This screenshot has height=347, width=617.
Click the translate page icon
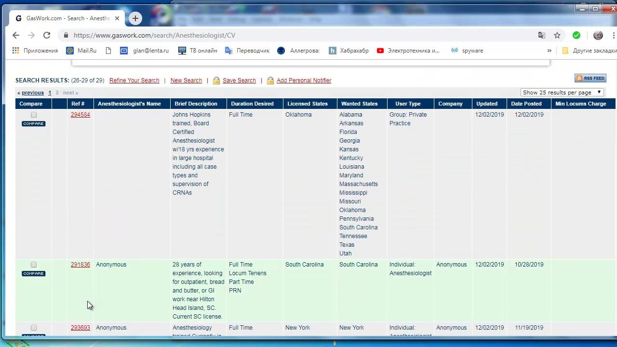point(542,35)
